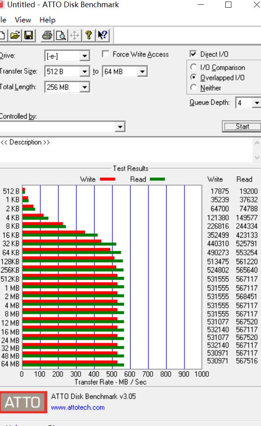Activate the context help arrow-question icon
Viewport: 261px width, 426px height.
coord(102,35)
